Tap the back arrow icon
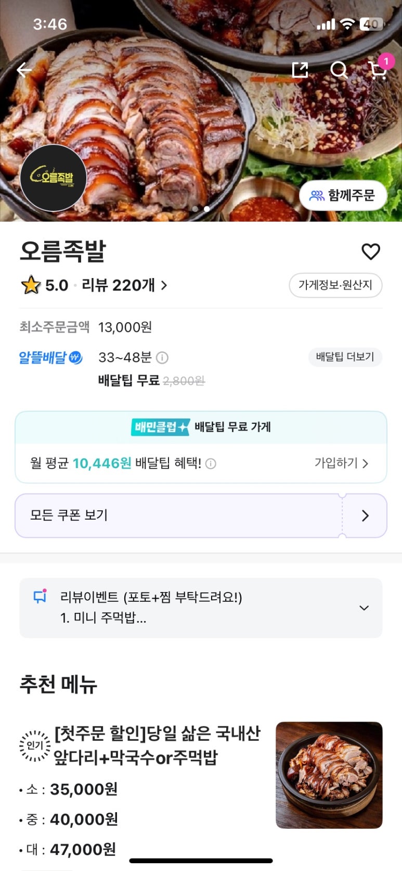402x871 pixels. [x=24, y=70]
